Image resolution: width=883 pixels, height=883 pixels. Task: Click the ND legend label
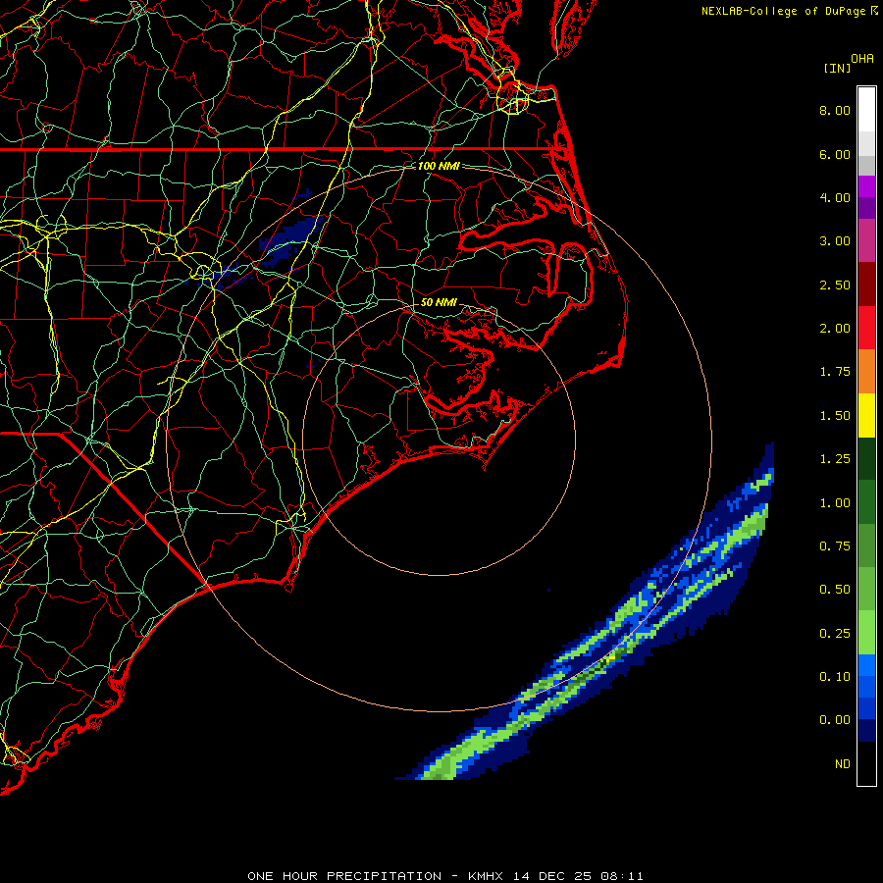(x=843, y=764)
